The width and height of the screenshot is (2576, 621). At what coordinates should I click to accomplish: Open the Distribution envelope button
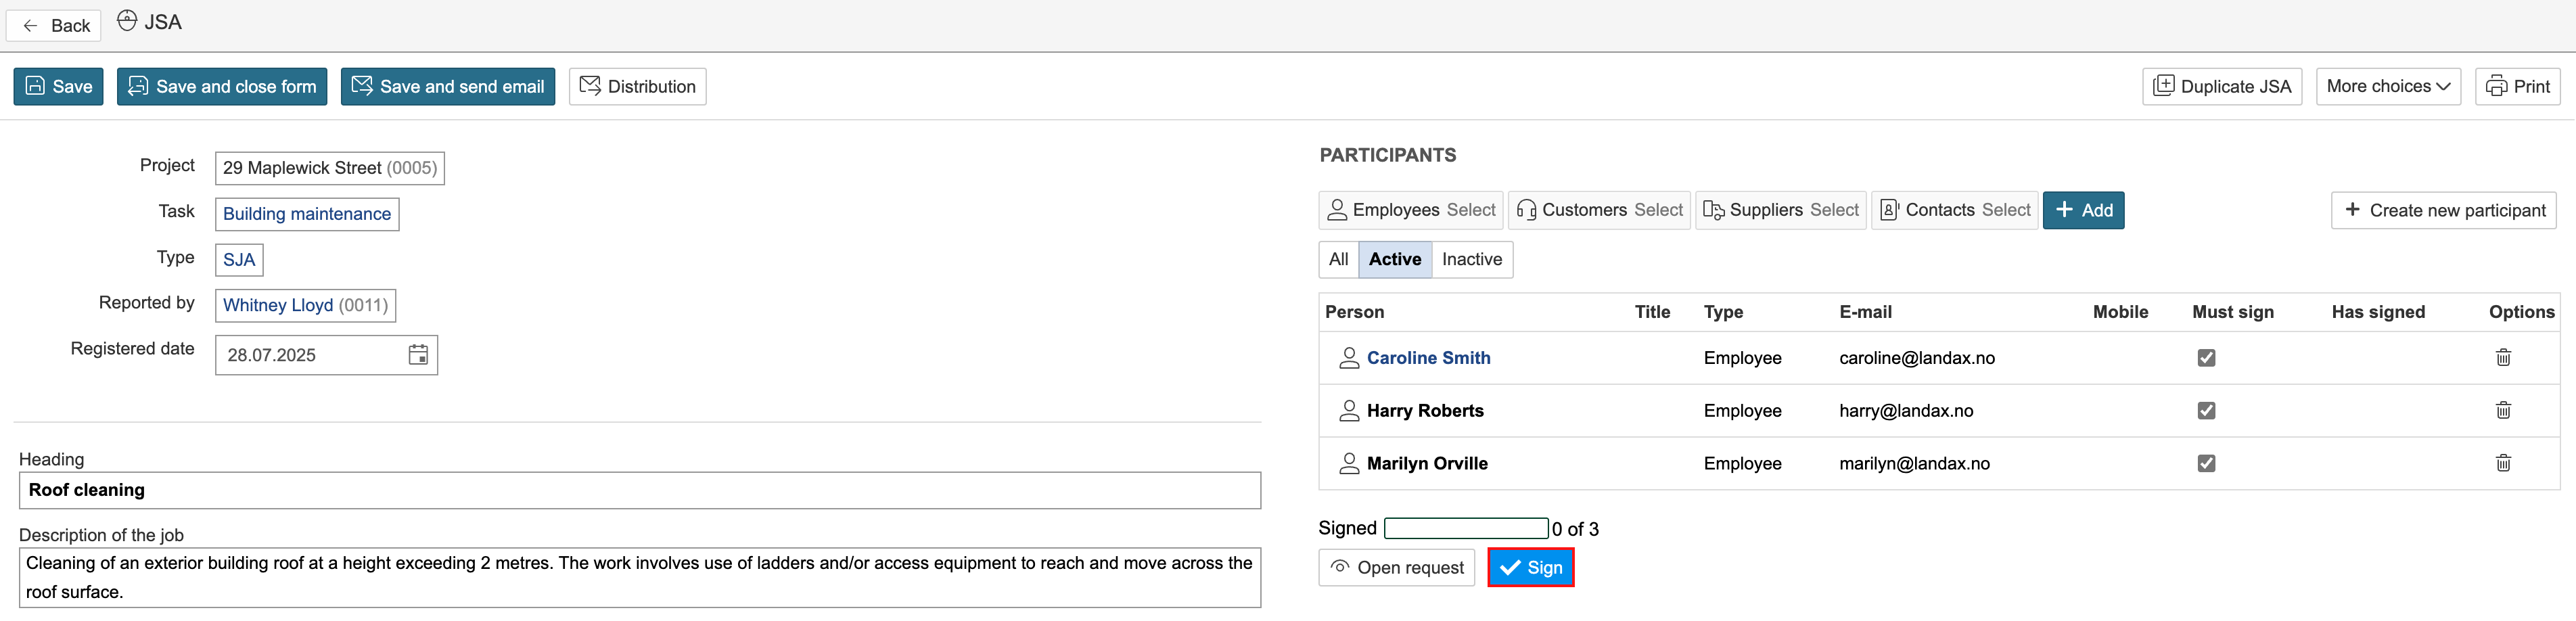(x=637, y=87)
